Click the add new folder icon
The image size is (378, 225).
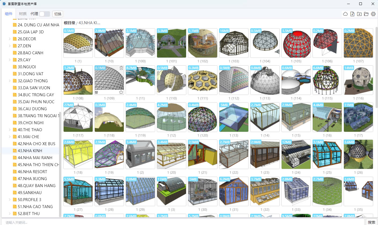click(x=359, y=14)
